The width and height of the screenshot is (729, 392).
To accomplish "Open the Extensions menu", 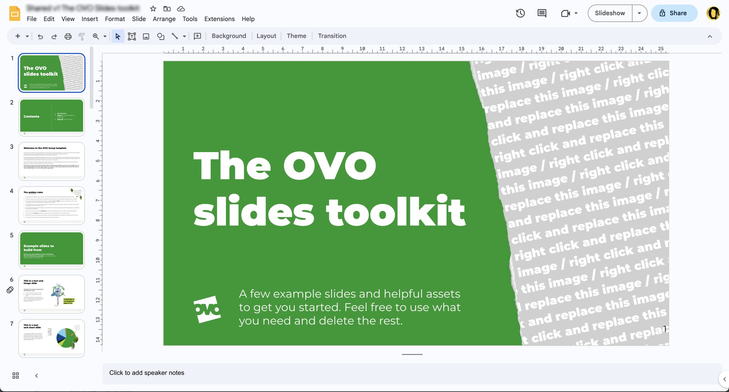I will (x=219, y=19).
